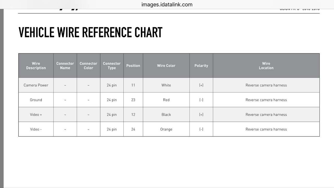This screenshot has width=334, height=188.
Task: Click the White wire color cell
Action: pyautogui.click(x=166, y=85)
